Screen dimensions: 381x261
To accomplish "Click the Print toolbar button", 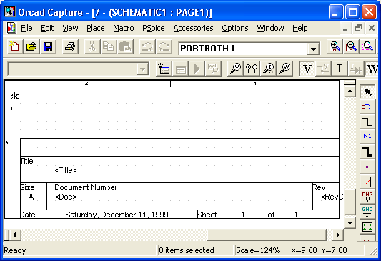I will tap(70, 46).
